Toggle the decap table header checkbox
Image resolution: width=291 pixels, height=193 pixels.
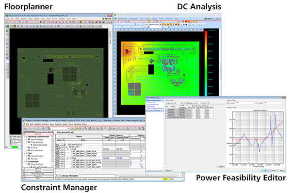click(x=167, y=107)
